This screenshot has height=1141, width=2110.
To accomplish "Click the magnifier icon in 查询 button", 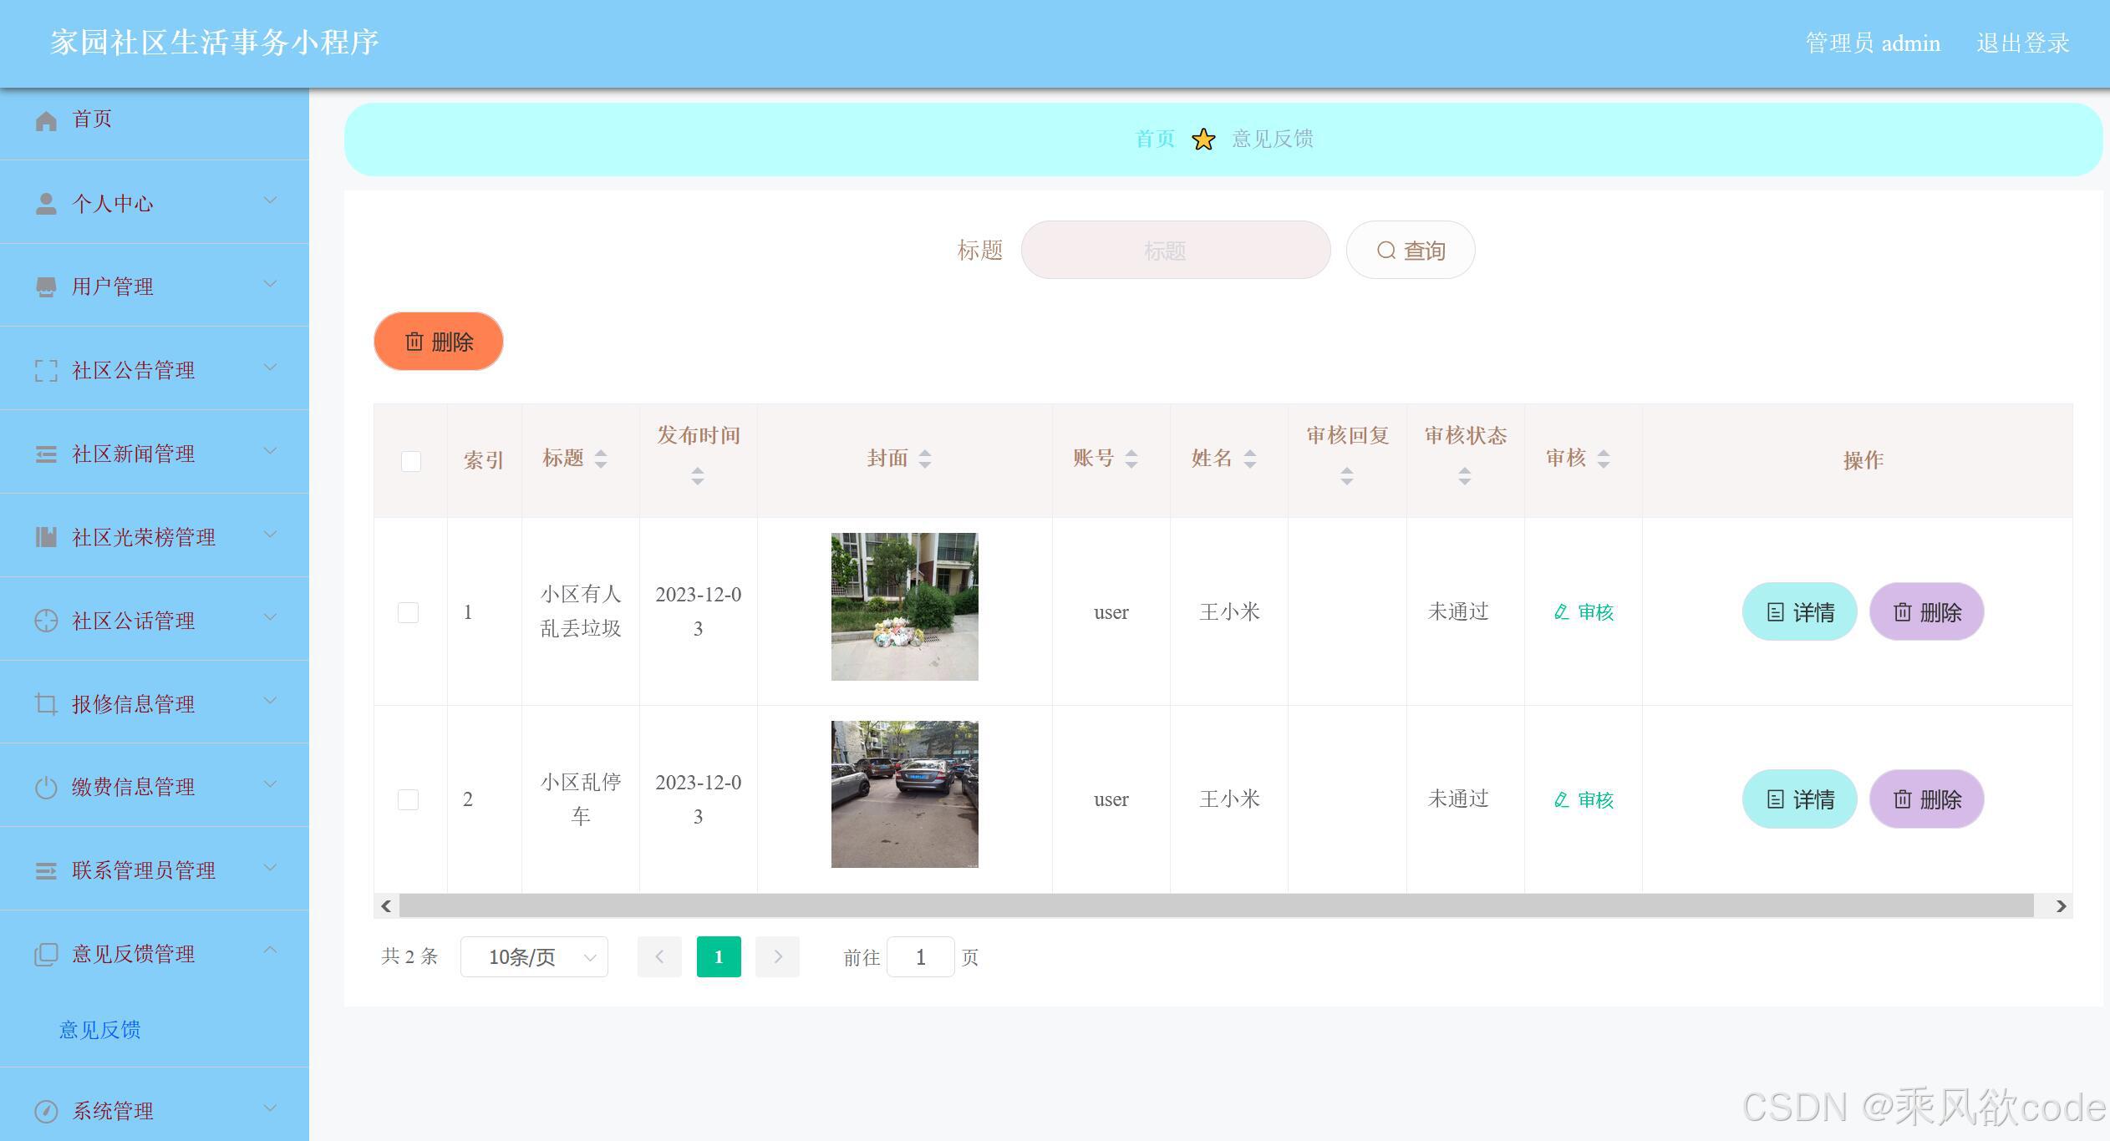I will tap(1386, 250).
